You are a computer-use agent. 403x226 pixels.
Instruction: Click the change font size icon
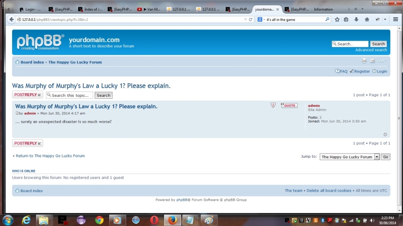click(x=382, y=61)
